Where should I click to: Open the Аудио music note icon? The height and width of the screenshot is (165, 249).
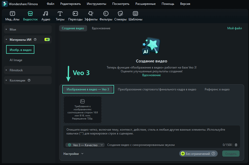pos(46,14)
